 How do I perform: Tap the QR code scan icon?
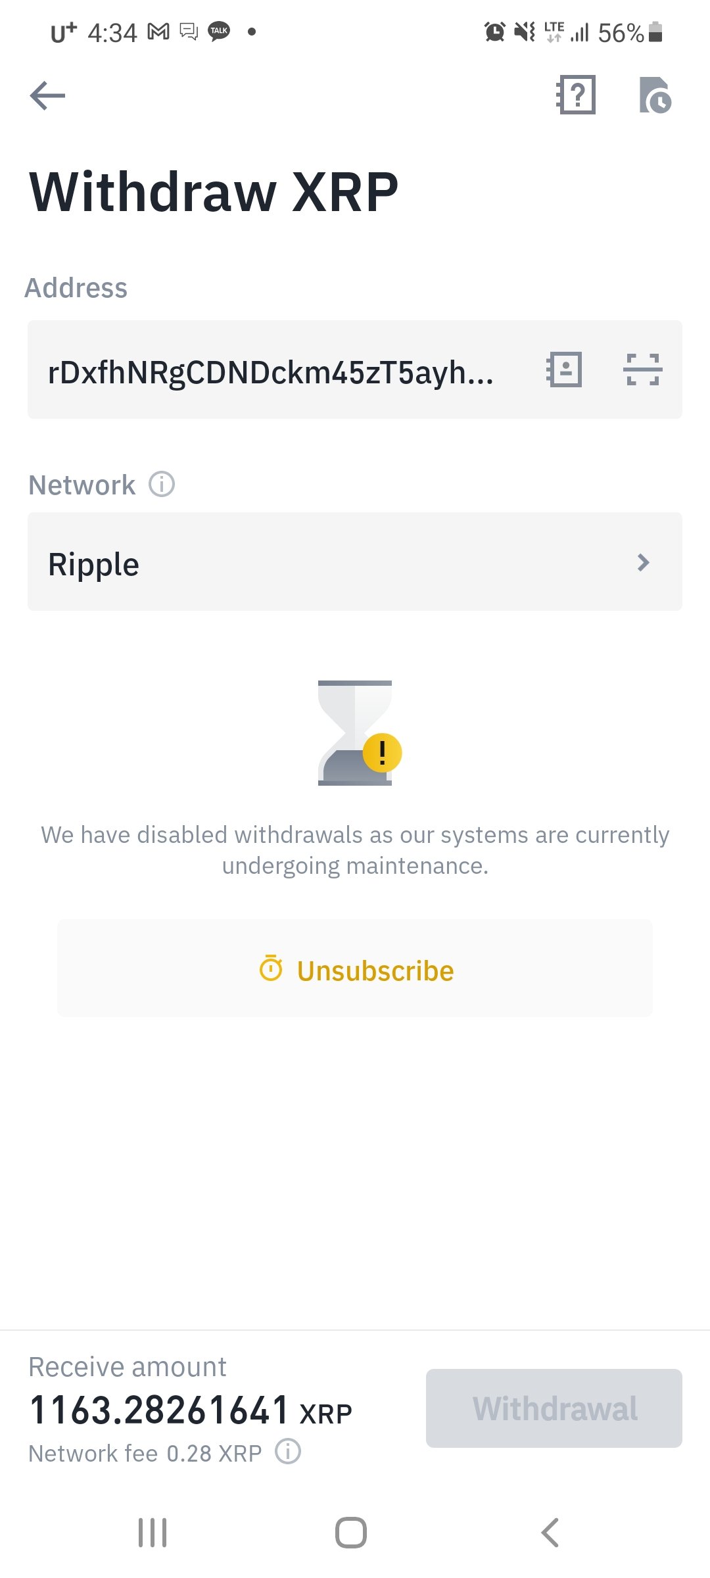pos(642,370)
